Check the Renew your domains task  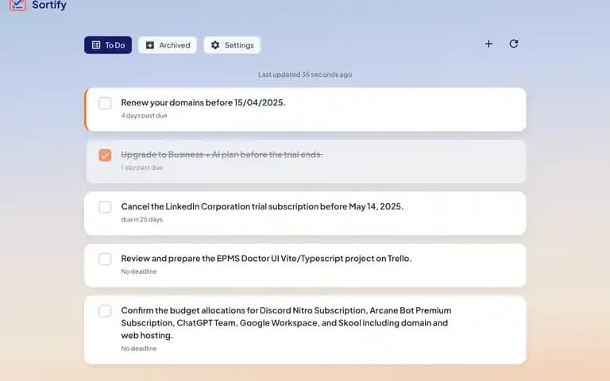coord(105,103)
